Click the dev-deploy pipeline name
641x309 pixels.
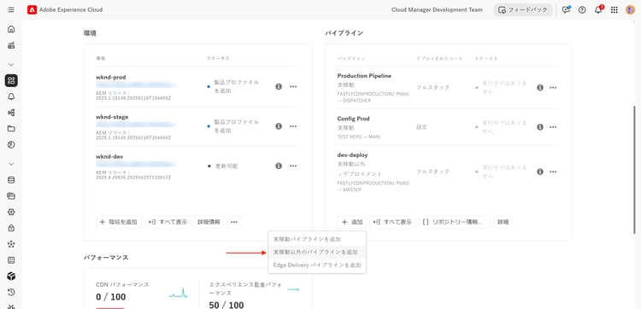(x=353, y=155)
